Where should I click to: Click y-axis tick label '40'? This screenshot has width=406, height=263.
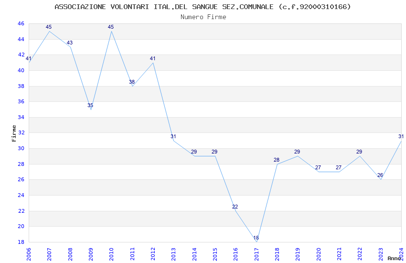tap(21, 70)
